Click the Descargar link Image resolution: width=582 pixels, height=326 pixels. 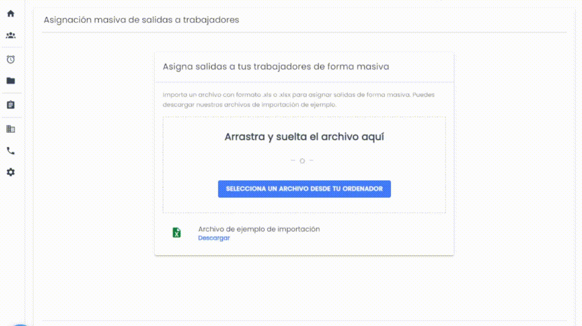click(x=214, y=238)
